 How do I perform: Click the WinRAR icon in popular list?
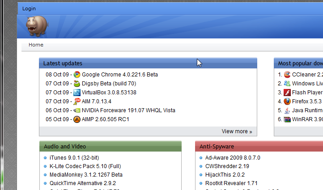287,119
